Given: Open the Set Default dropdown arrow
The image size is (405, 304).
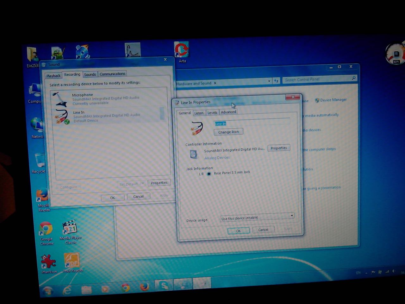Looking at the screenshot, I should pyautogui.click(x=143, y=183).
